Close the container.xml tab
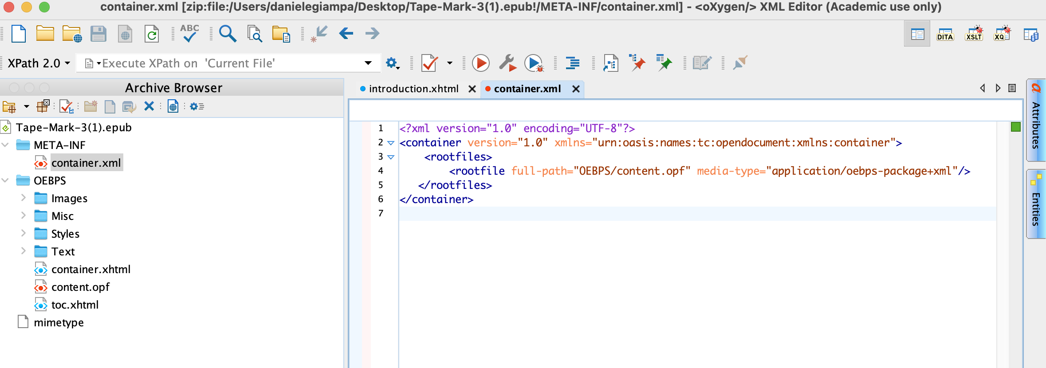Viewport: 1046px width, 368px height. pos(576,89)
